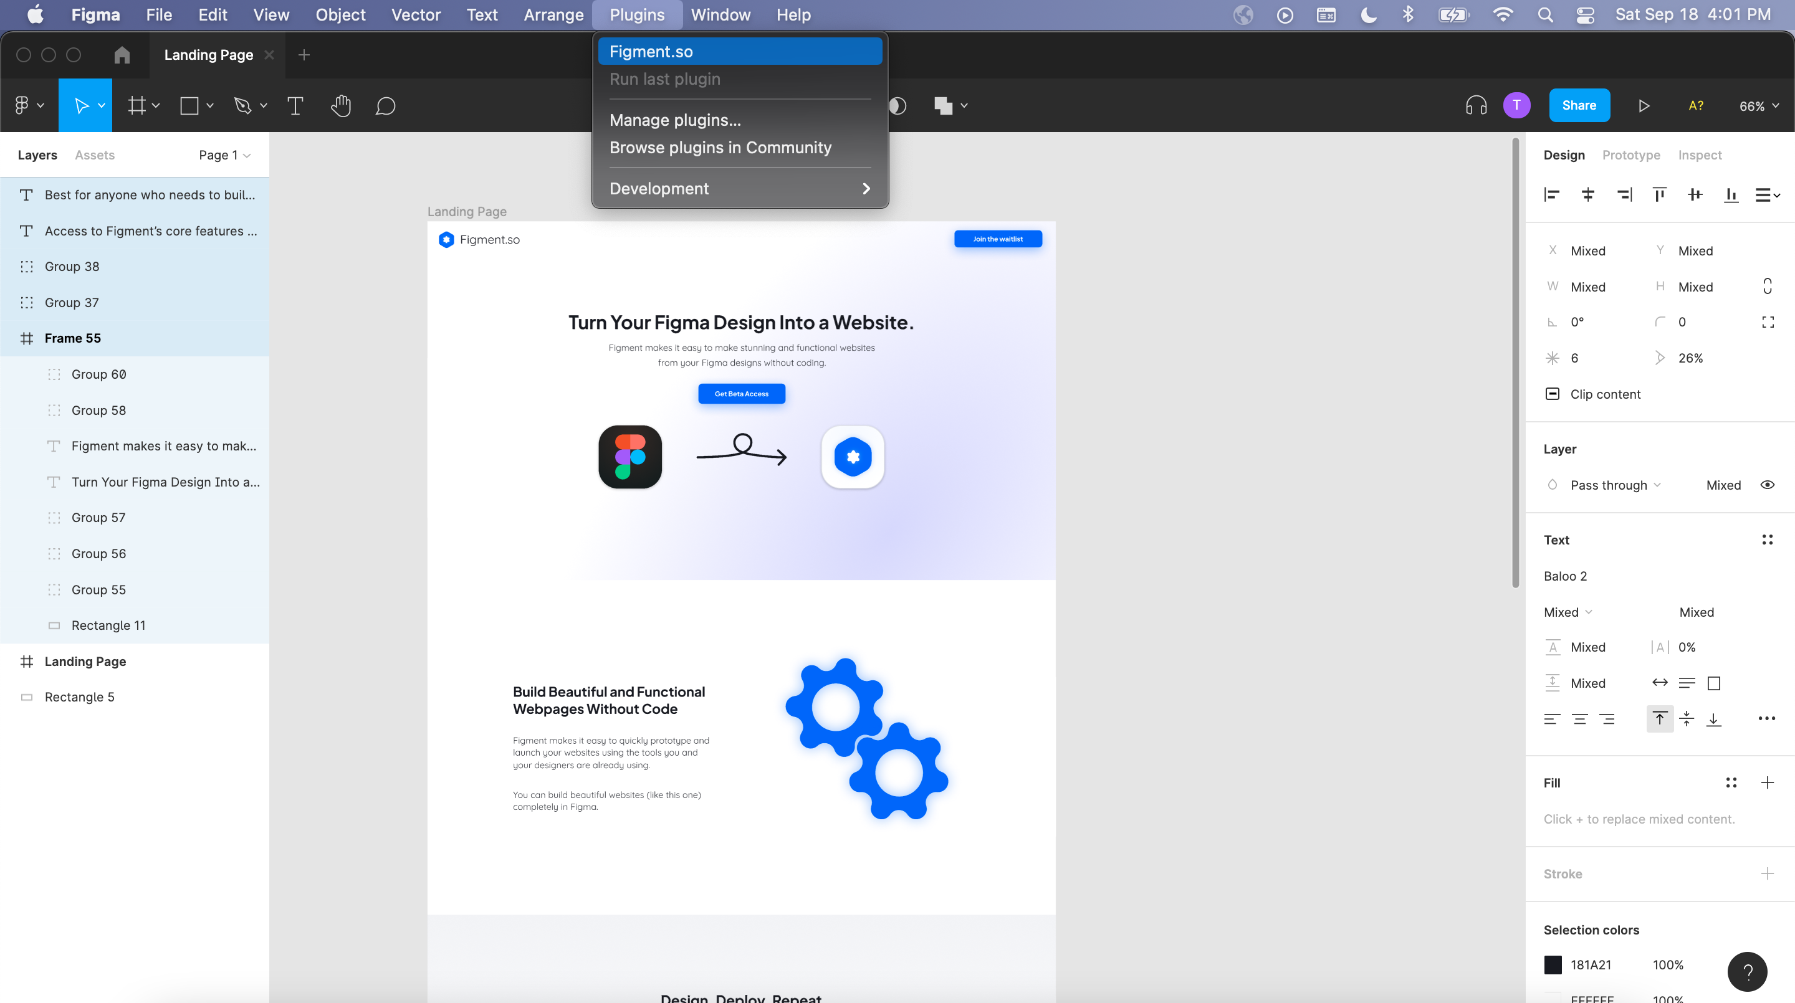
Task: Open independent corners control
Action: (1768, 322)
